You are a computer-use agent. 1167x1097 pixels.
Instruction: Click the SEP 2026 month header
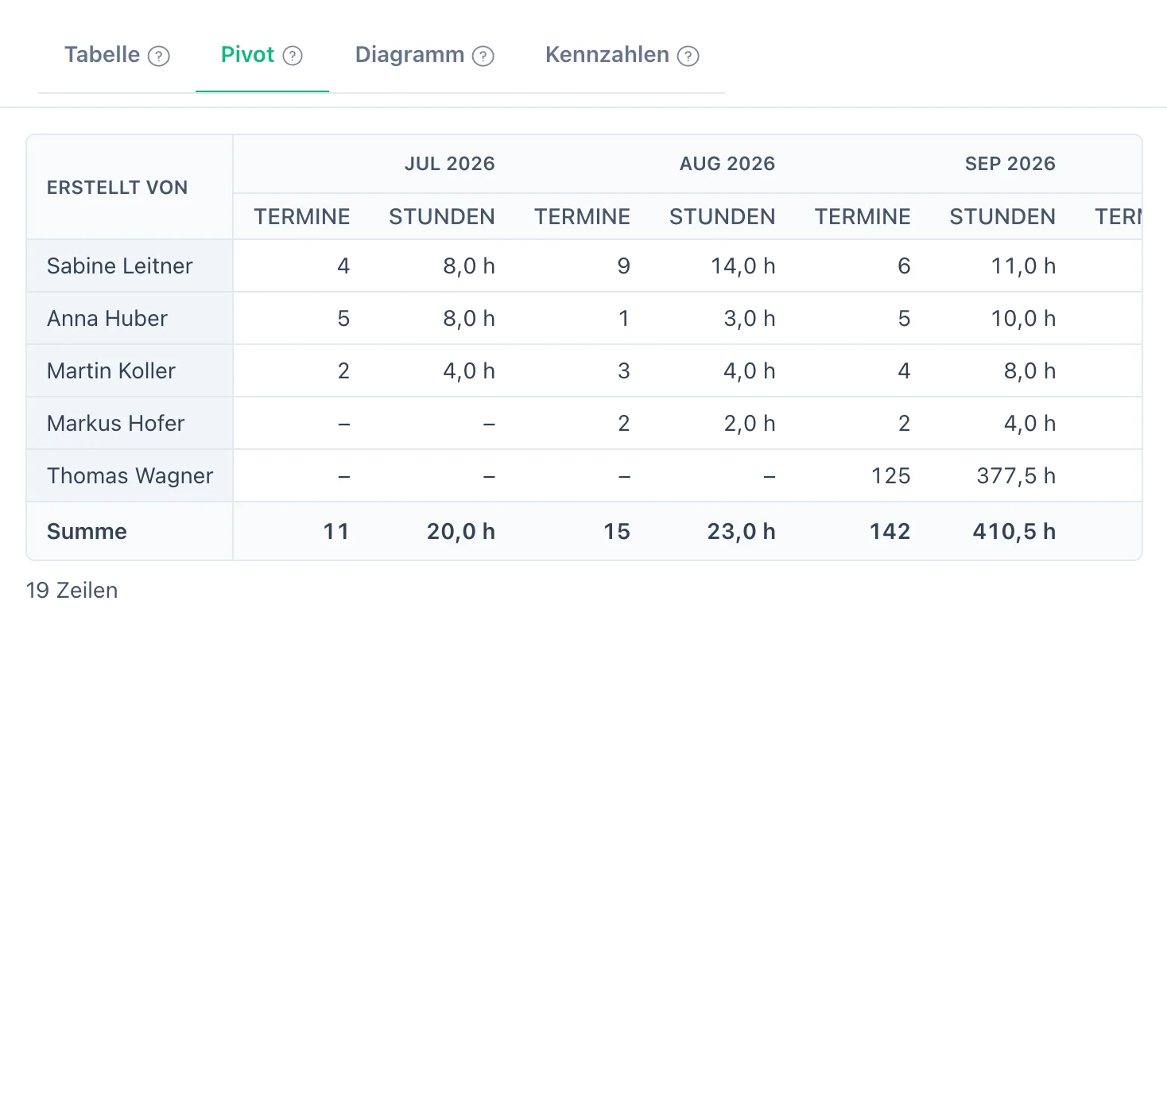(x=1010, y=164)
